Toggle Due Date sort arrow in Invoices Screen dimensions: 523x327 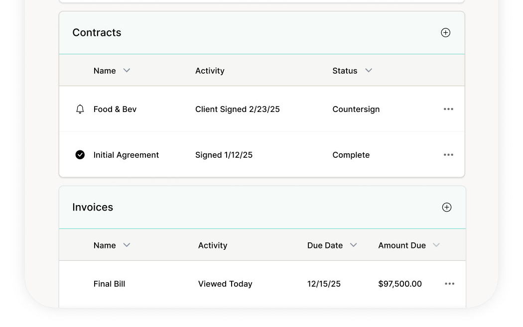[x=354, y=245]
